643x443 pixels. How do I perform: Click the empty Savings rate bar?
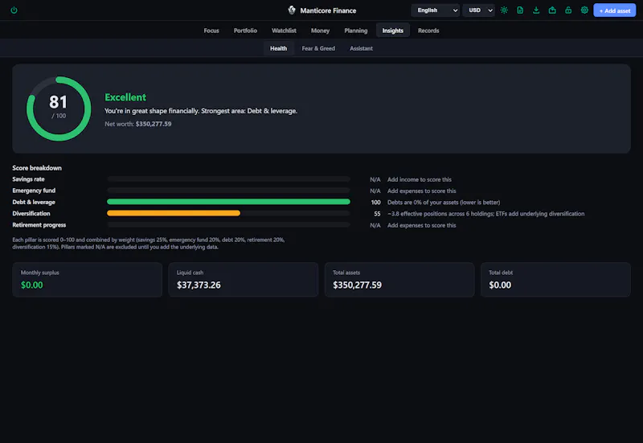point(228,179)
